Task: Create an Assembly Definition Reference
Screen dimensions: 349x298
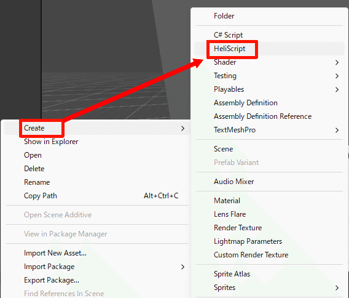Action: pos(262,116)
